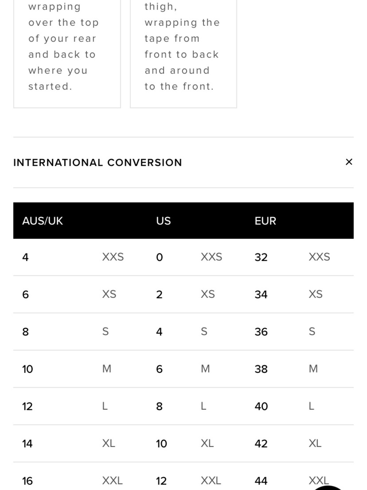Click the rear measuring instruction card
This screenshot has width=367, height=490.
click(x=67, y=54)
